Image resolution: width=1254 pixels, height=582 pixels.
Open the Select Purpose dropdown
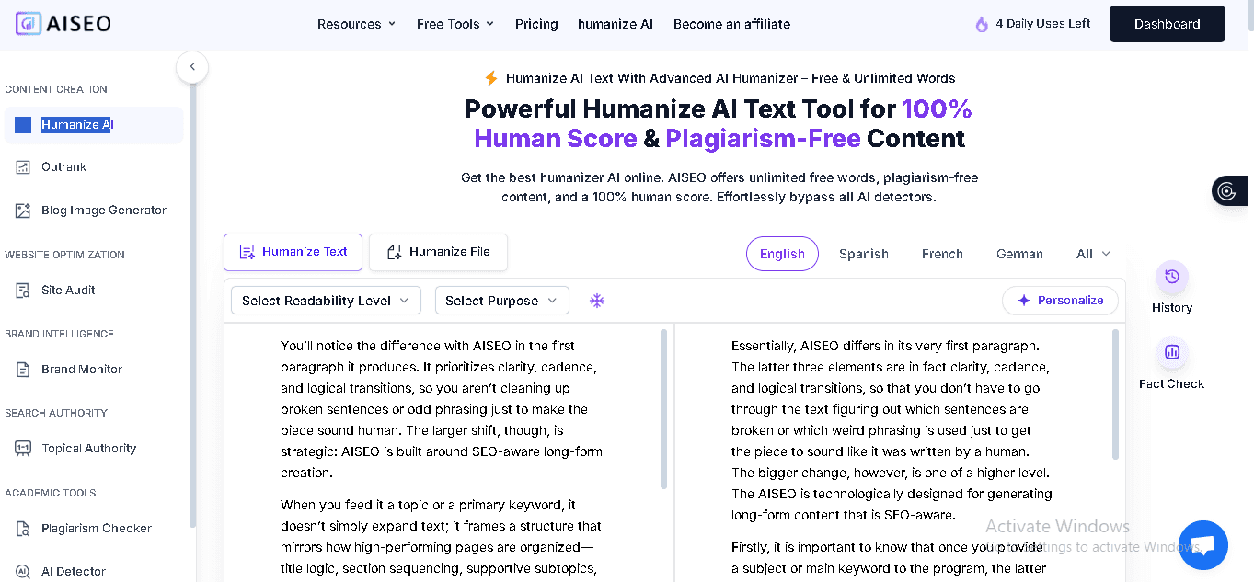point(501,300)
